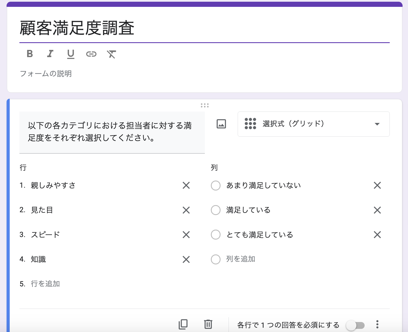Click 列を追加 to add a column
The image size is (408, 332).
241,259
